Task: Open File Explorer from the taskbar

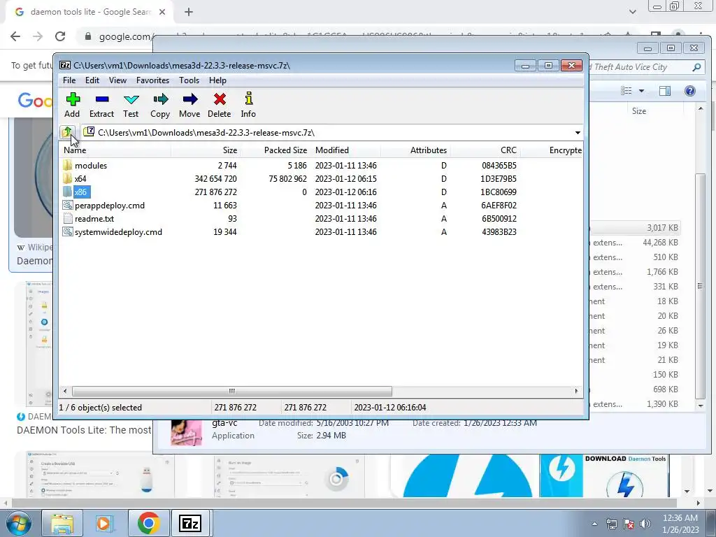Action: click(62, 523)
